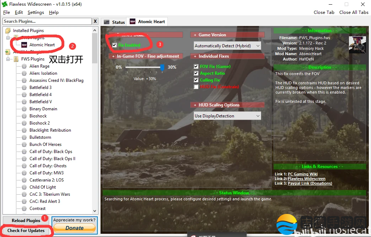This screenshot has height=237, width=371.
Task: Toggle the FOV Fix (Game) checkbox
Action: (x=196, y=66)
